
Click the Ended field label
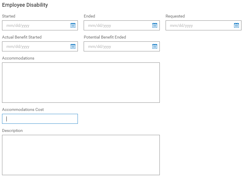pos(89,16)
